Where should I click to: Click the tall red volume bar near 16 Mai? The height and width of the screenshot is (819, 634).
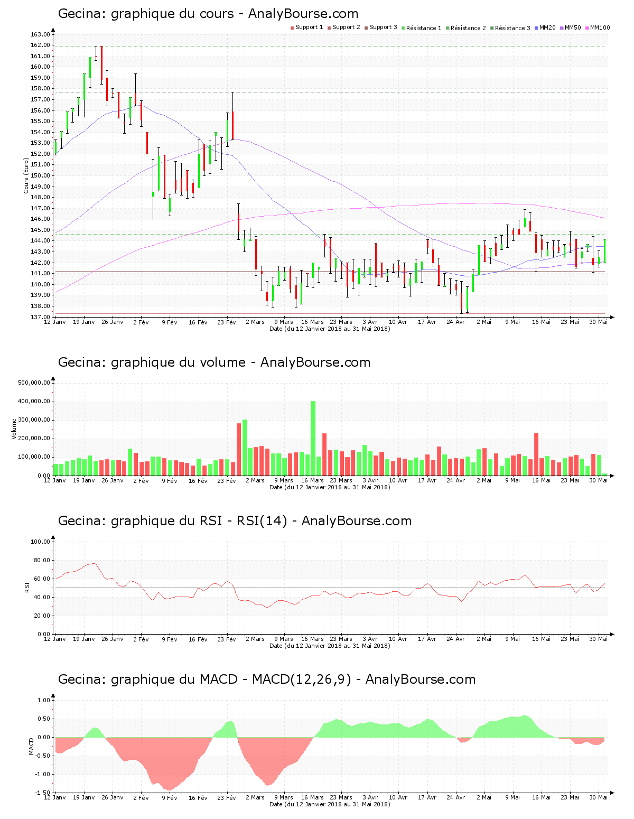coord(536,454)
